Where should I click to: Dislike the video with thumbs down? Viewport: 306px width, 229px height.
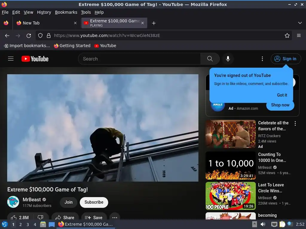coord(40,217)
